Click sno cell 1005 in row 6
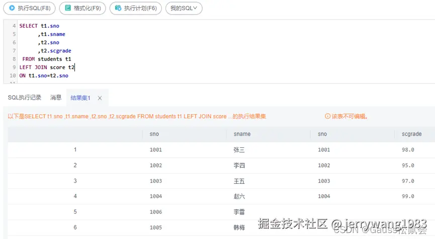The height and width of the screenshot is (239, 435). 156,227
